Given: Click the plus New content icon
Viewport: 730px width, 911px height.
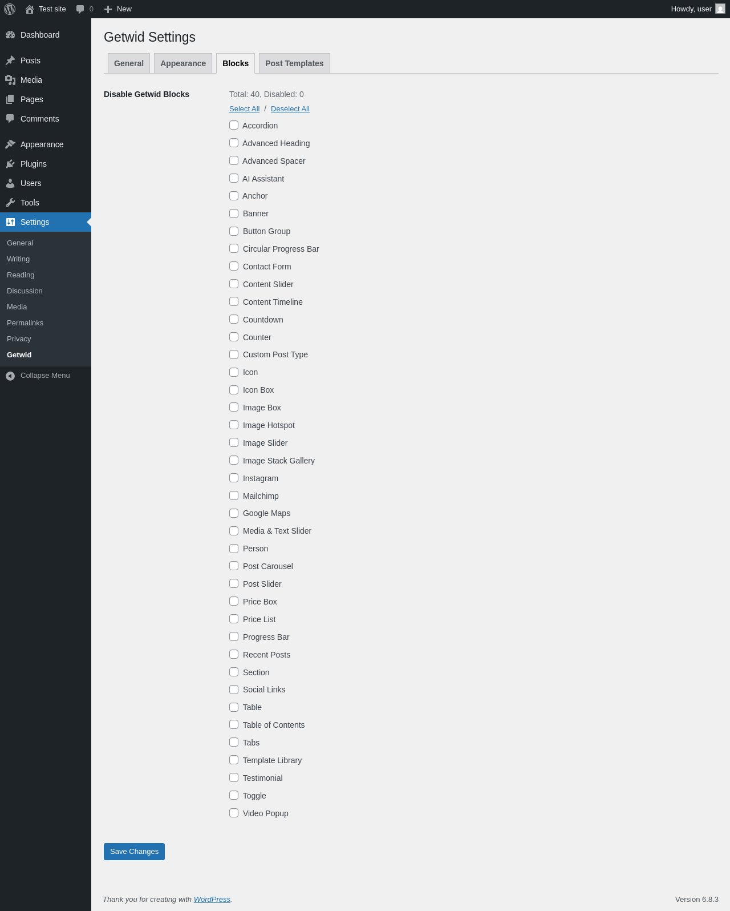Looking at the screenshot, I should click(108, 9).
